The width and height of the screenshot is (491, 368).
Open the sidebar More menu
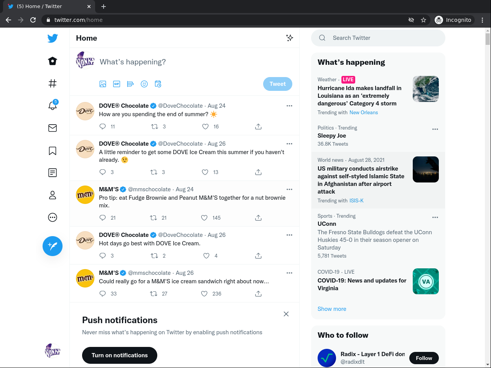tap(53, 217)
